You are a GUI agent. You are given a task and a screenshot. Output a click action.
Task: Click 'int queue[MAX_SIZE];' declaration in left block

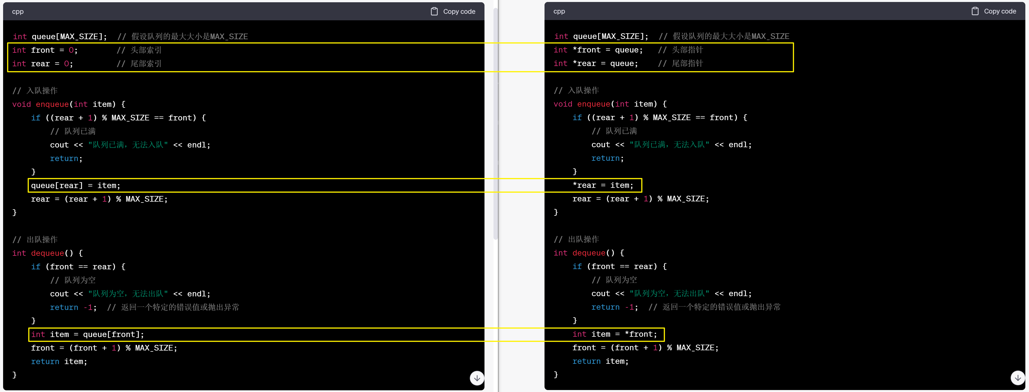60,36
